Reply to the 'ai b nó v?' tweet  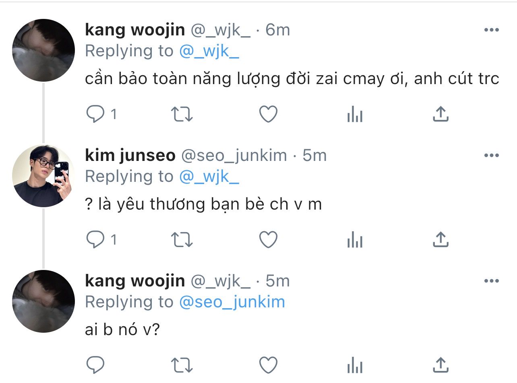[96, 365]
